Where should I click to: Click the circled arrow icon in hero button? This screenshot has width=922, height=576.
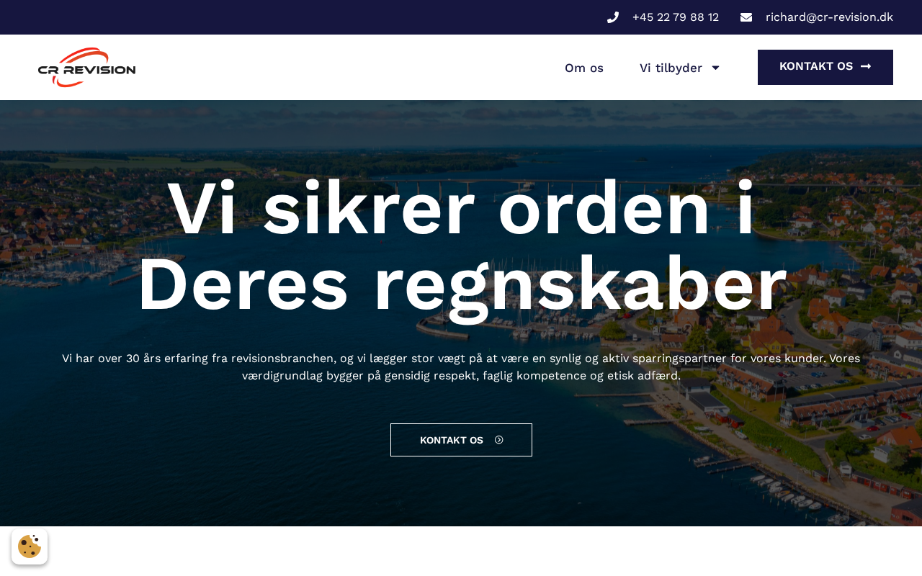[499, 440]
